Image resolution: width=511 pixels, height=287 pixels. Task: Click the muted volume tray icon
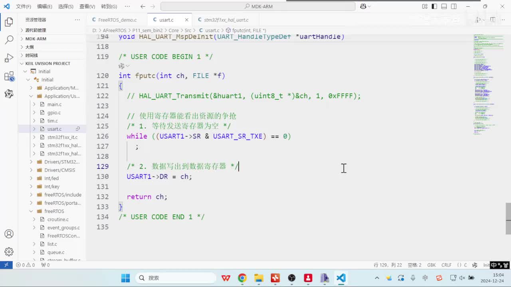click(x=462, y=278)
